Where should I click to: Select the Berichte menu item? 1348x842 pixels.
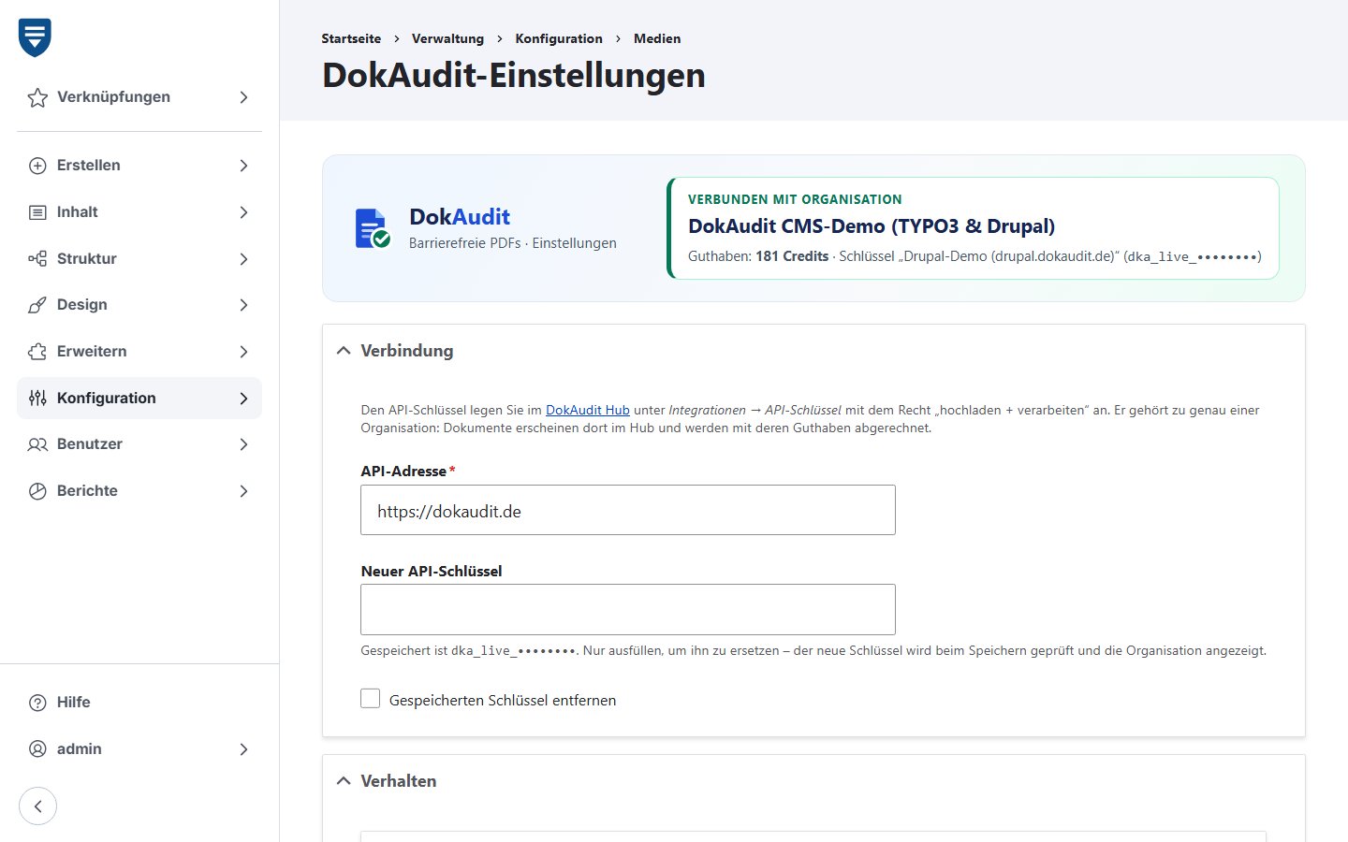[x=139, y=491]
